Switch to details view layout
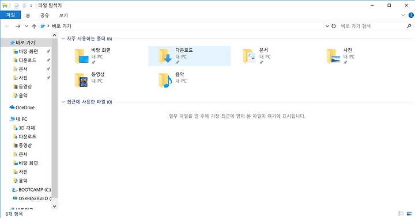 401,213
